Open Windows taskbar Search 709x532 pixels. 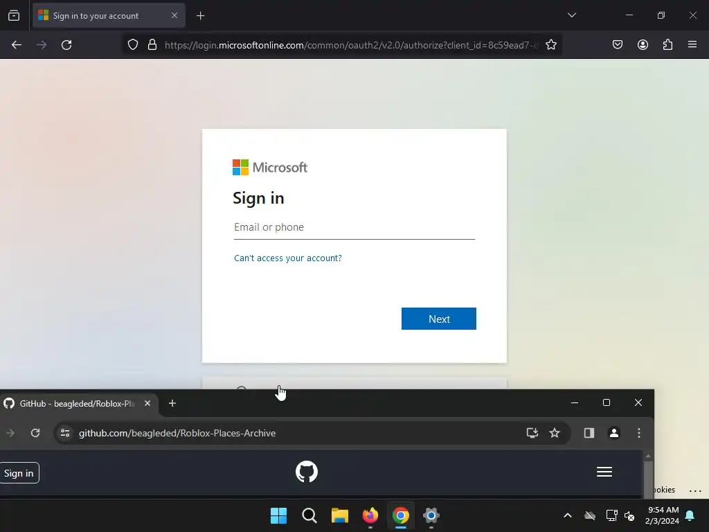pos(309,515)
